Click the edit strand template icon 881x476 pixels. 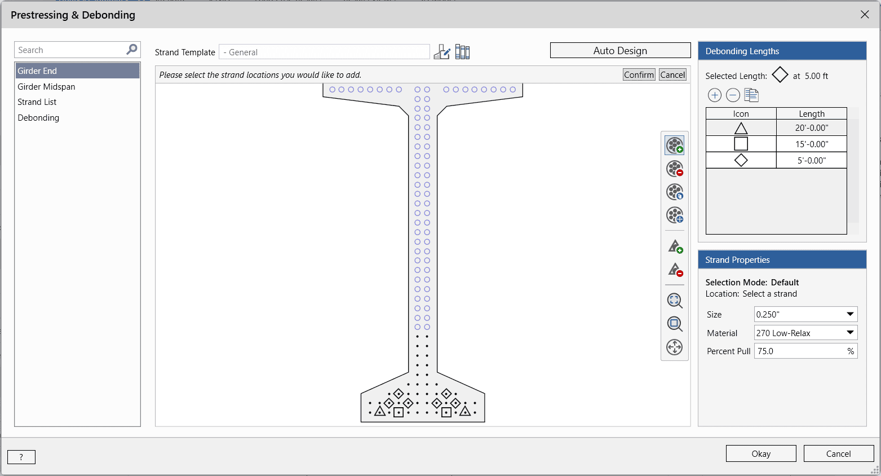coord(442,52)
